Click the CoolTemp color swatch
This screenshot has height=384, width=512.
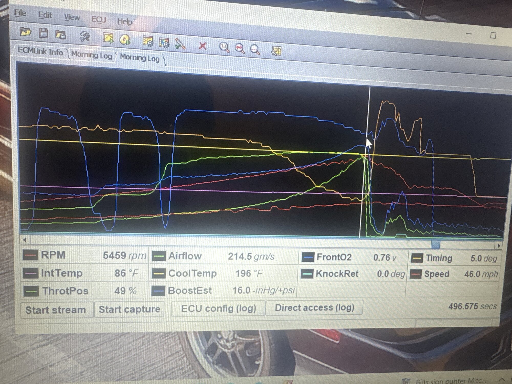point(158,274)
